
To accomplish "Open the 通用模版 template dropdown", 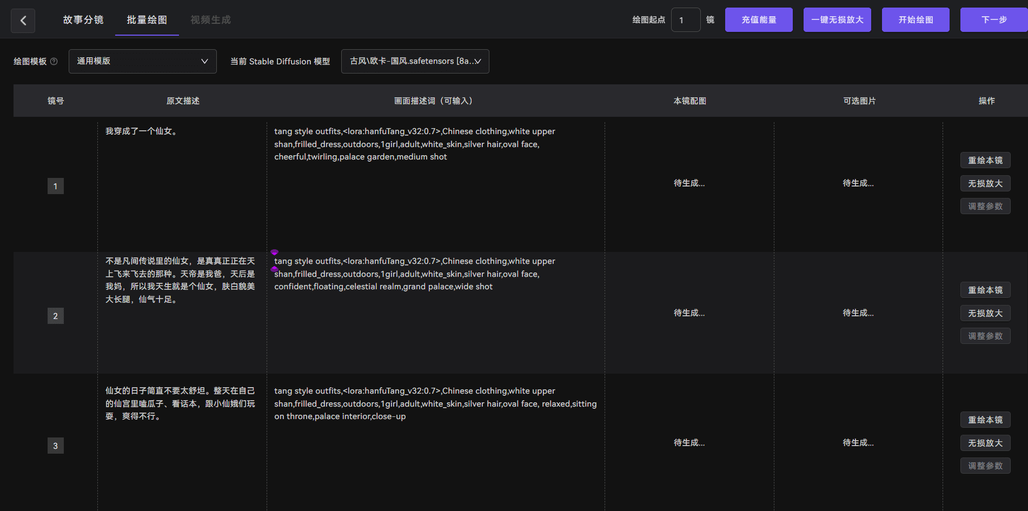I will click(x=143, y=61).
